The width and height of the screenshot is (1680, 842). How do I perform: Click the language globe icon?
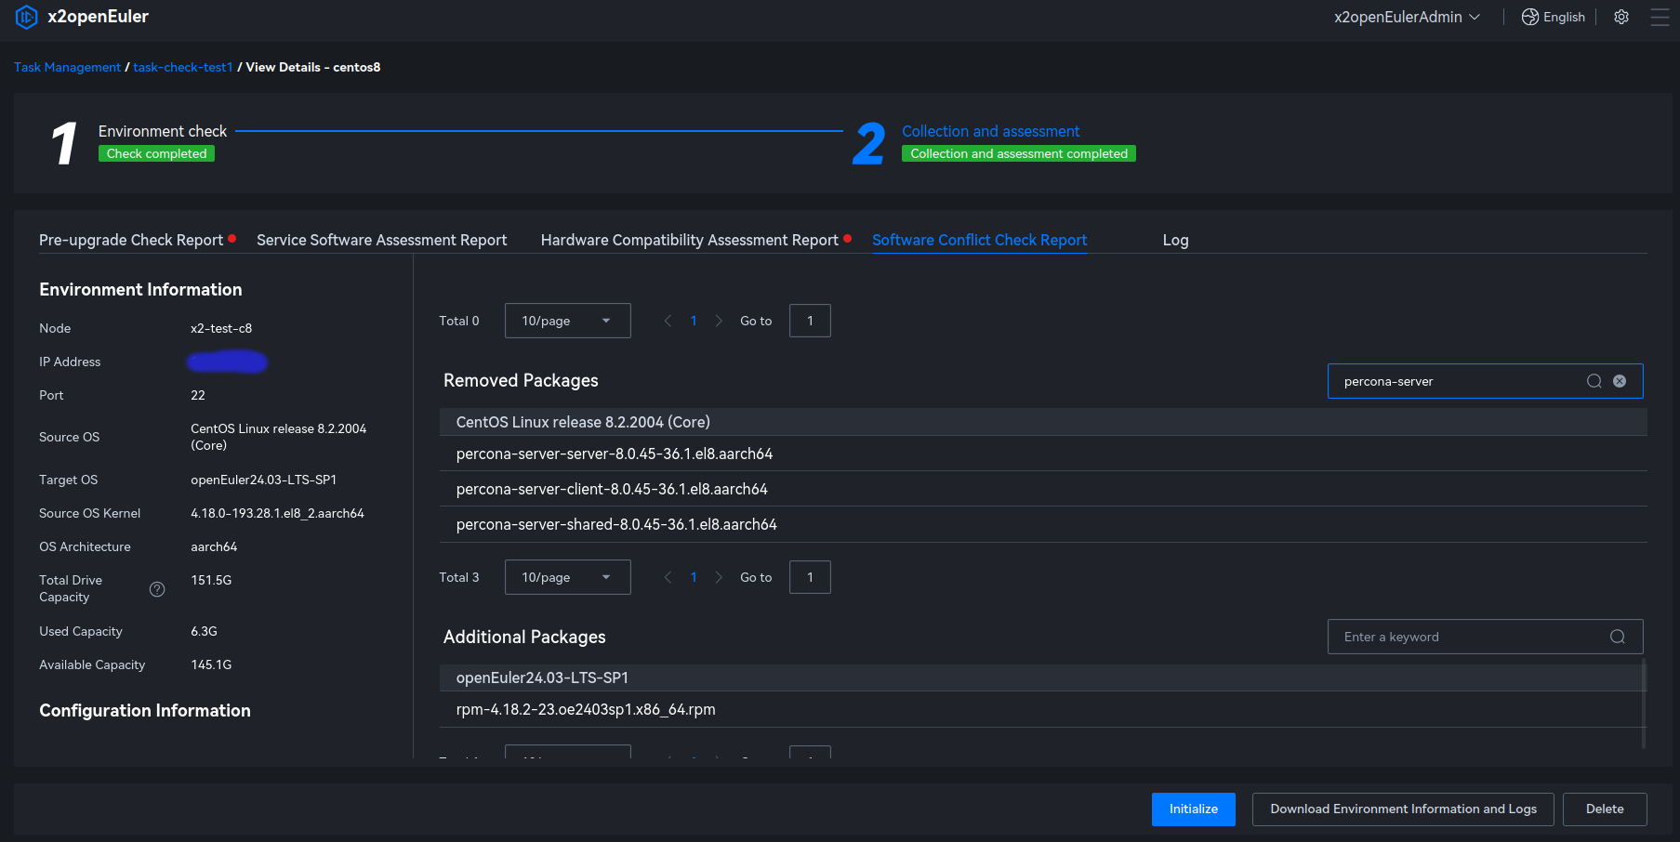[1529, 17]
